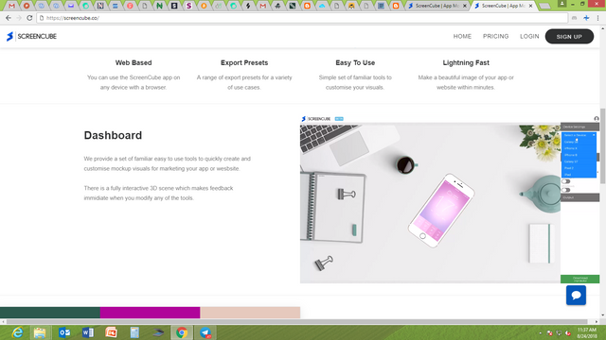The width and height of the screenshot is (606, 340).
Task: Click the blue plus extension icon
Action: pos(586,18)
